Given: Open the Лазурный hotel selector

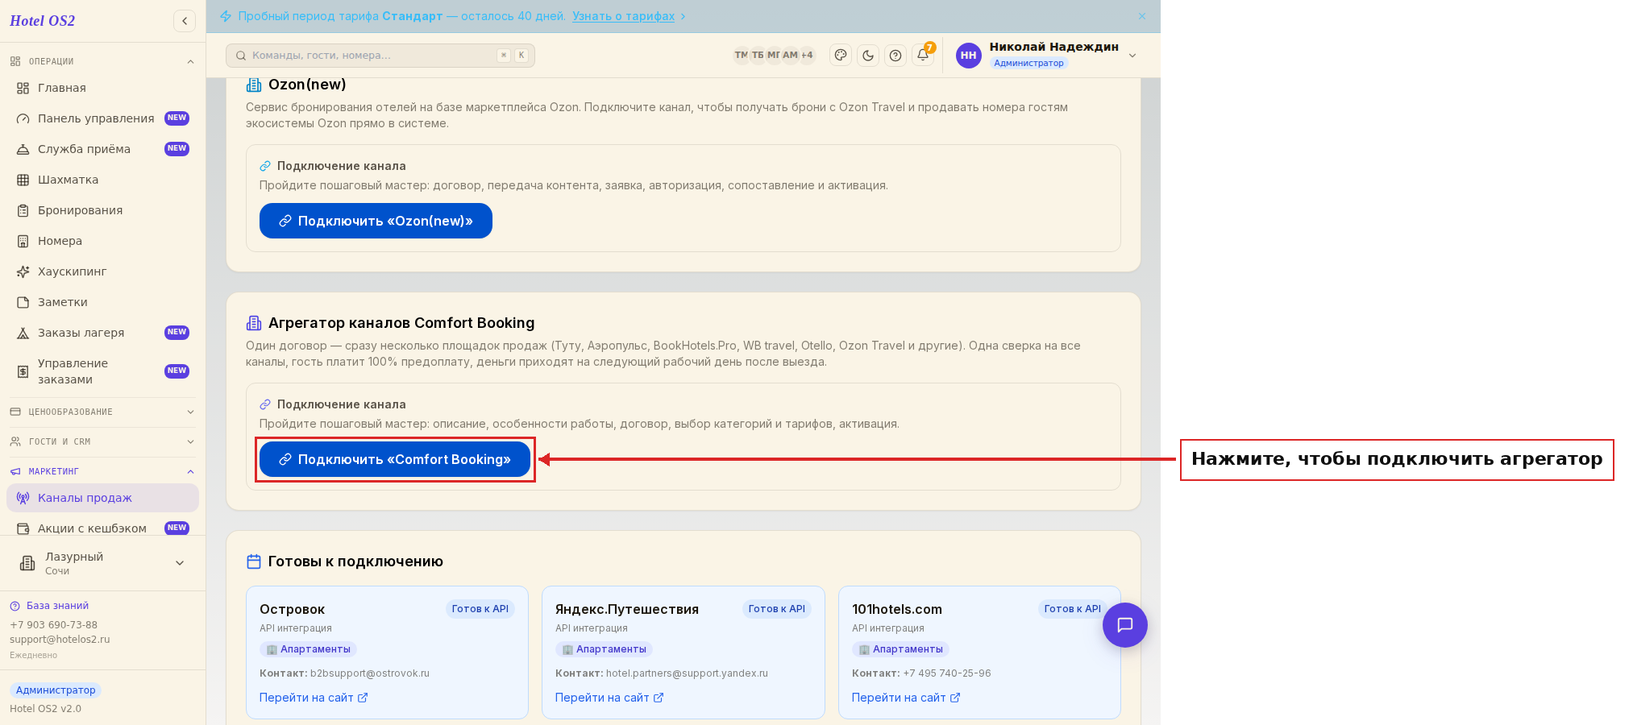Looking at the screenshot, I should (x=102, y=563).
